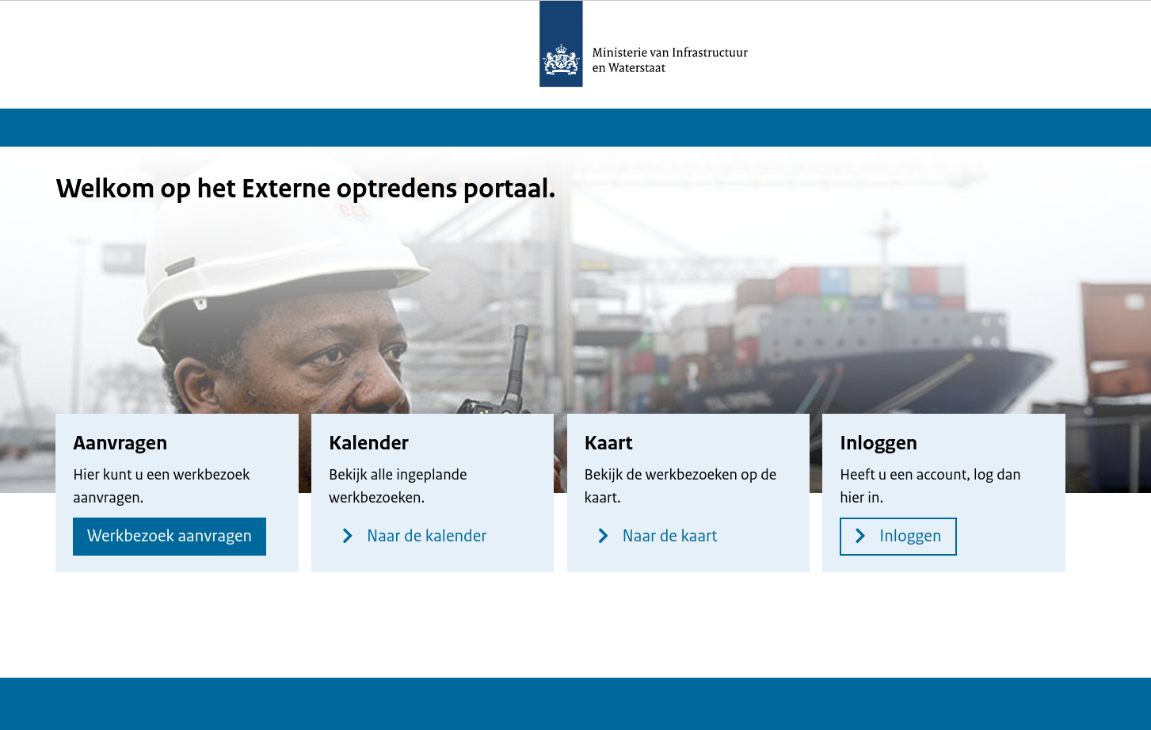Viewport: 1151px width, 730px height.
Task: Click the Inloggen card heading
Action: click(878, 443)
